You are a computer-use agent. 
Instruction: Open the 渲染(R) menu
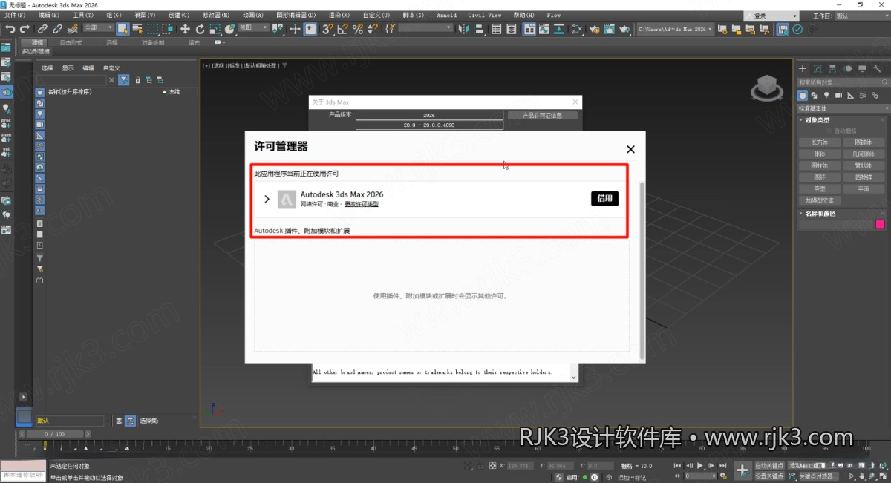(x=340, y=15)
